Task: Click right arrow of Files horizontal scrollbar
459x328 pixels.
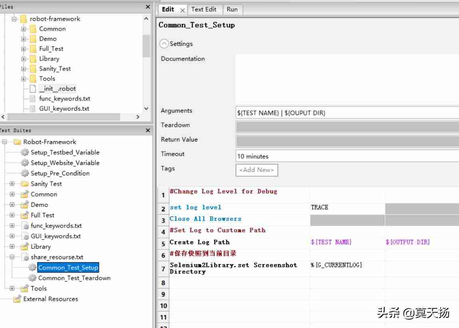Action: [138, 117]
